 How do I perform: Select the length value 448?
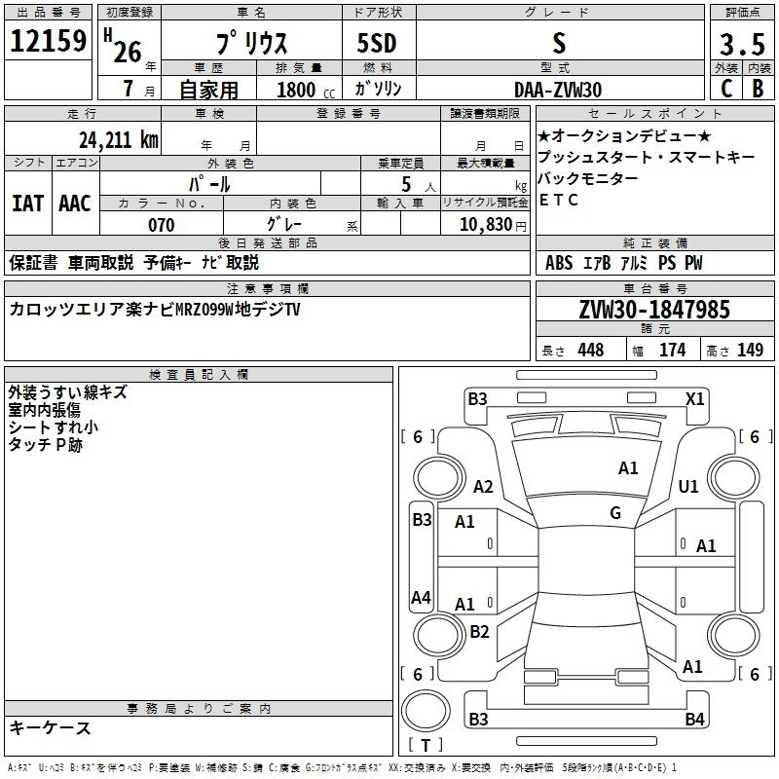[591, 350]
